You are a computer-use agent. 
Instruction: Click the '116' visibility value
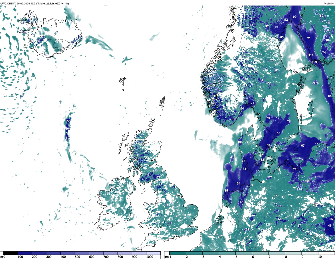(x=246, y=195)
